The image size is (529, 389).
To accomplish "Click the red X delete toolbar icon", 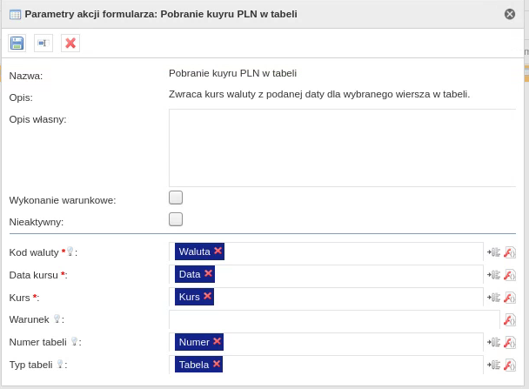I will (70, 43).
